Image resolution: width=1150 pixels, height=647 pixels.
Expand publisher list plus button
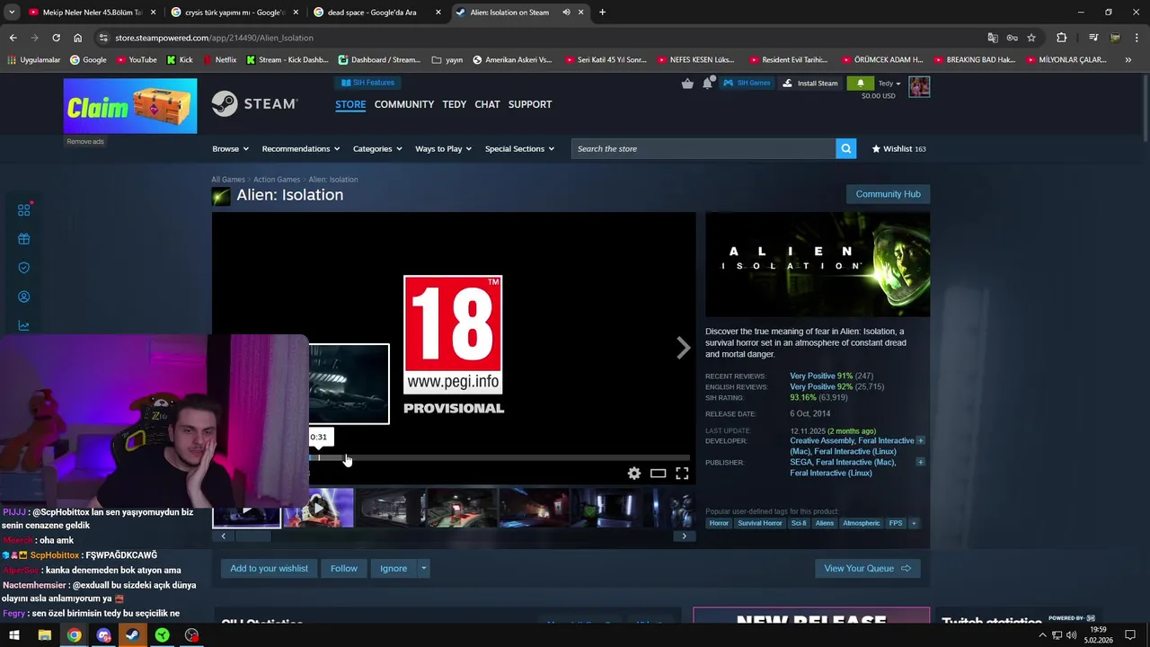click(920, 462)
